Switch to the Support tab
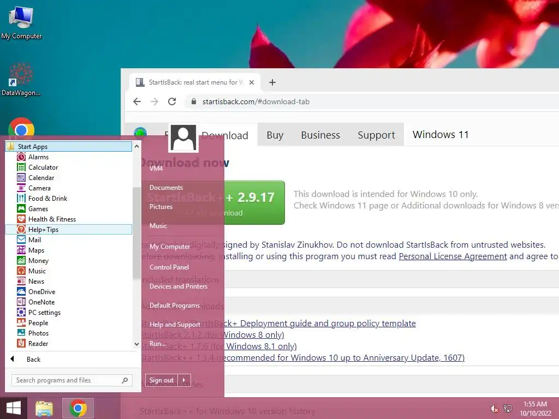Image resolution: width=559 pixels, height=419 pixels. [376, 135]
